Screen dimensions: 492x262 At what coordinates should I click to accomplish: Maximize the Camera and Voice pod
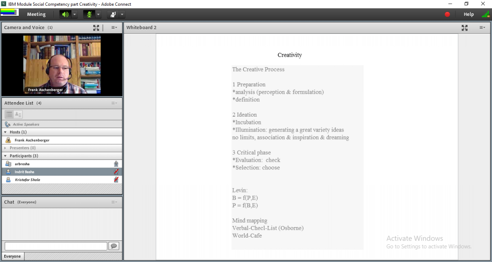[96, 27]
